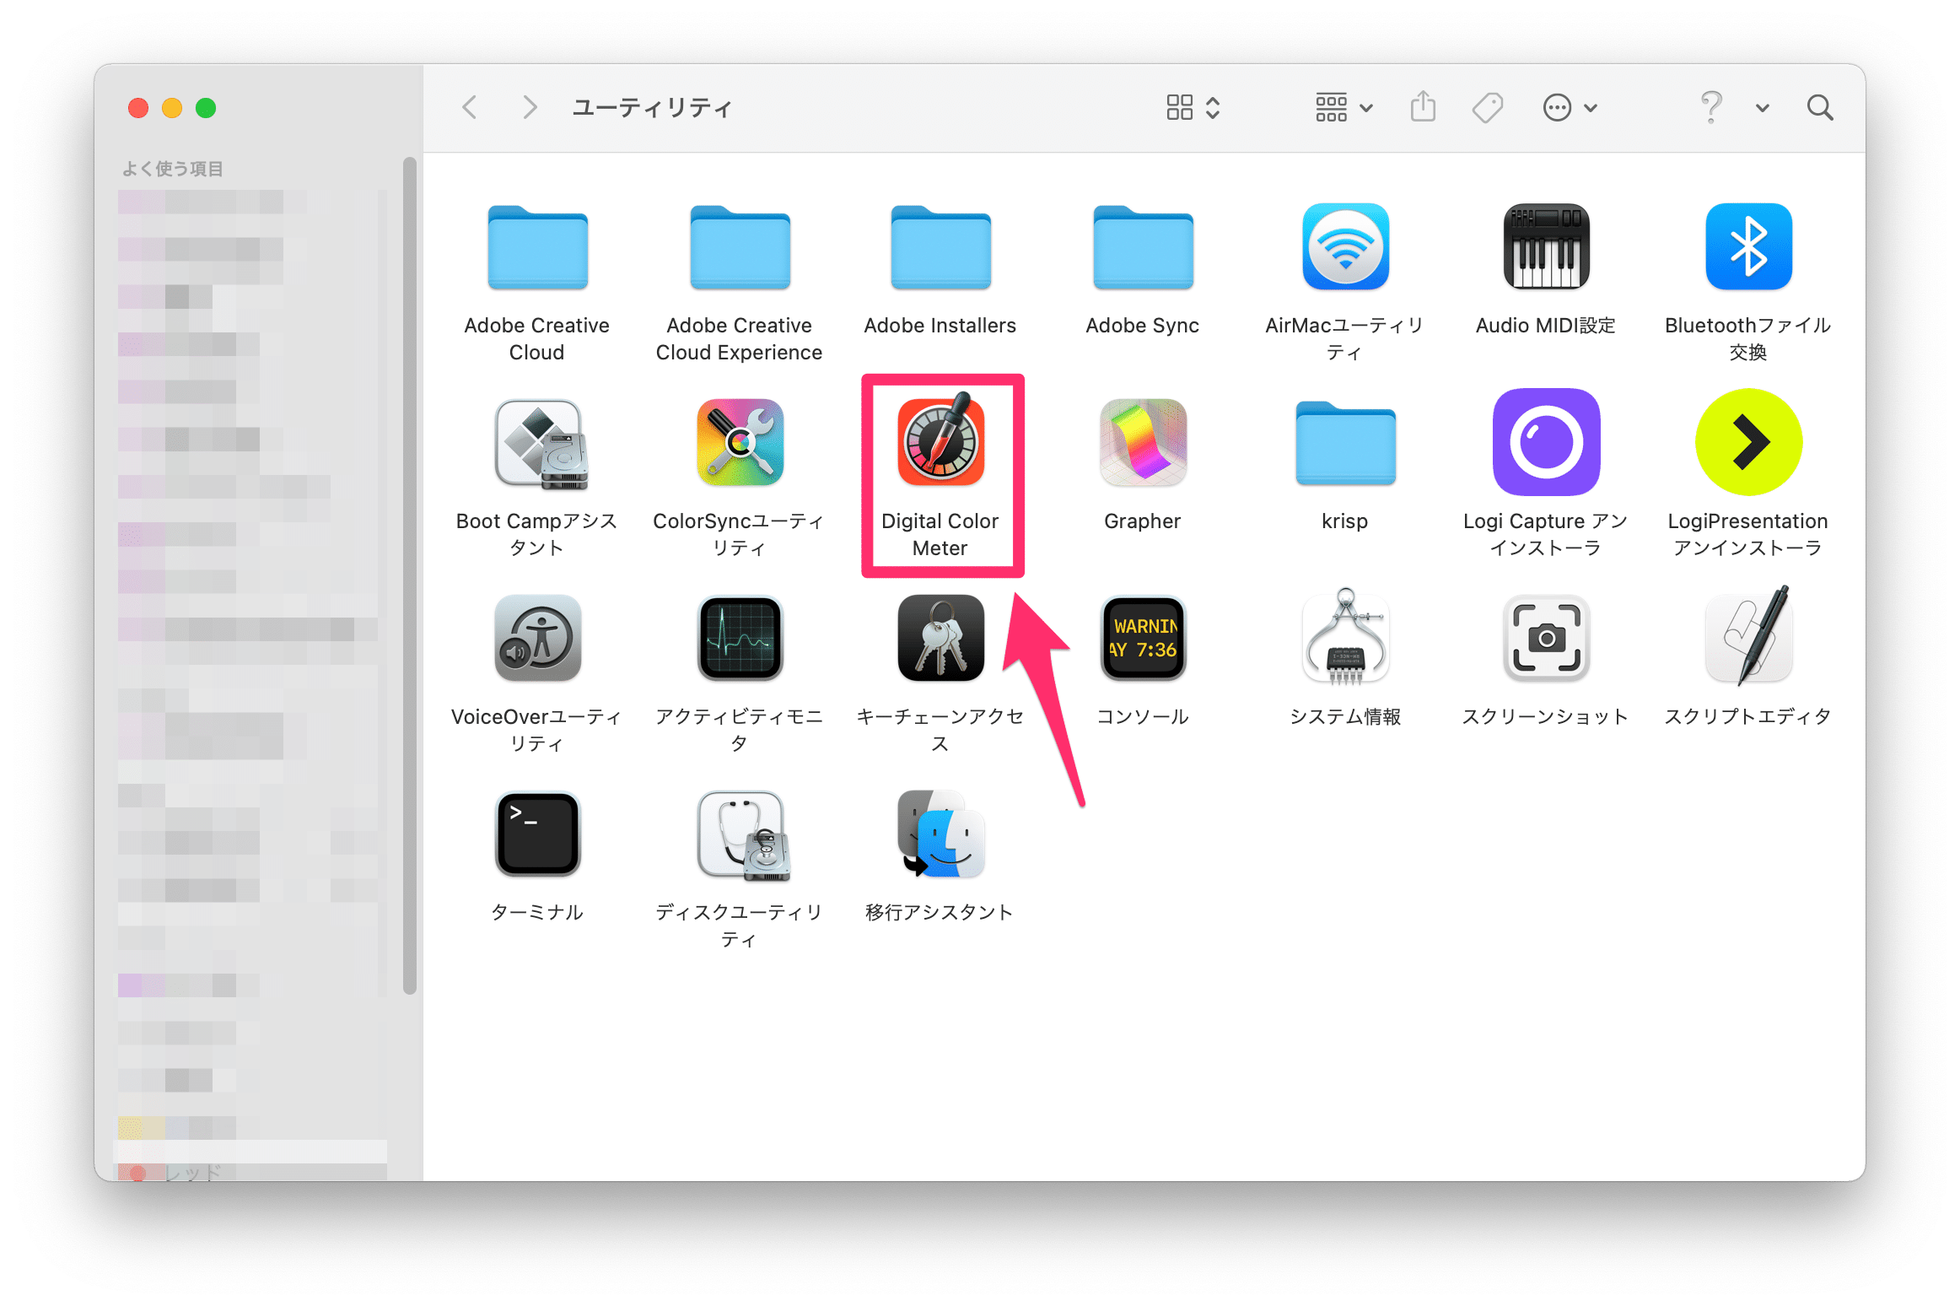Launch キーチェーンアクセス (Keychain Access)

[940, 639]
